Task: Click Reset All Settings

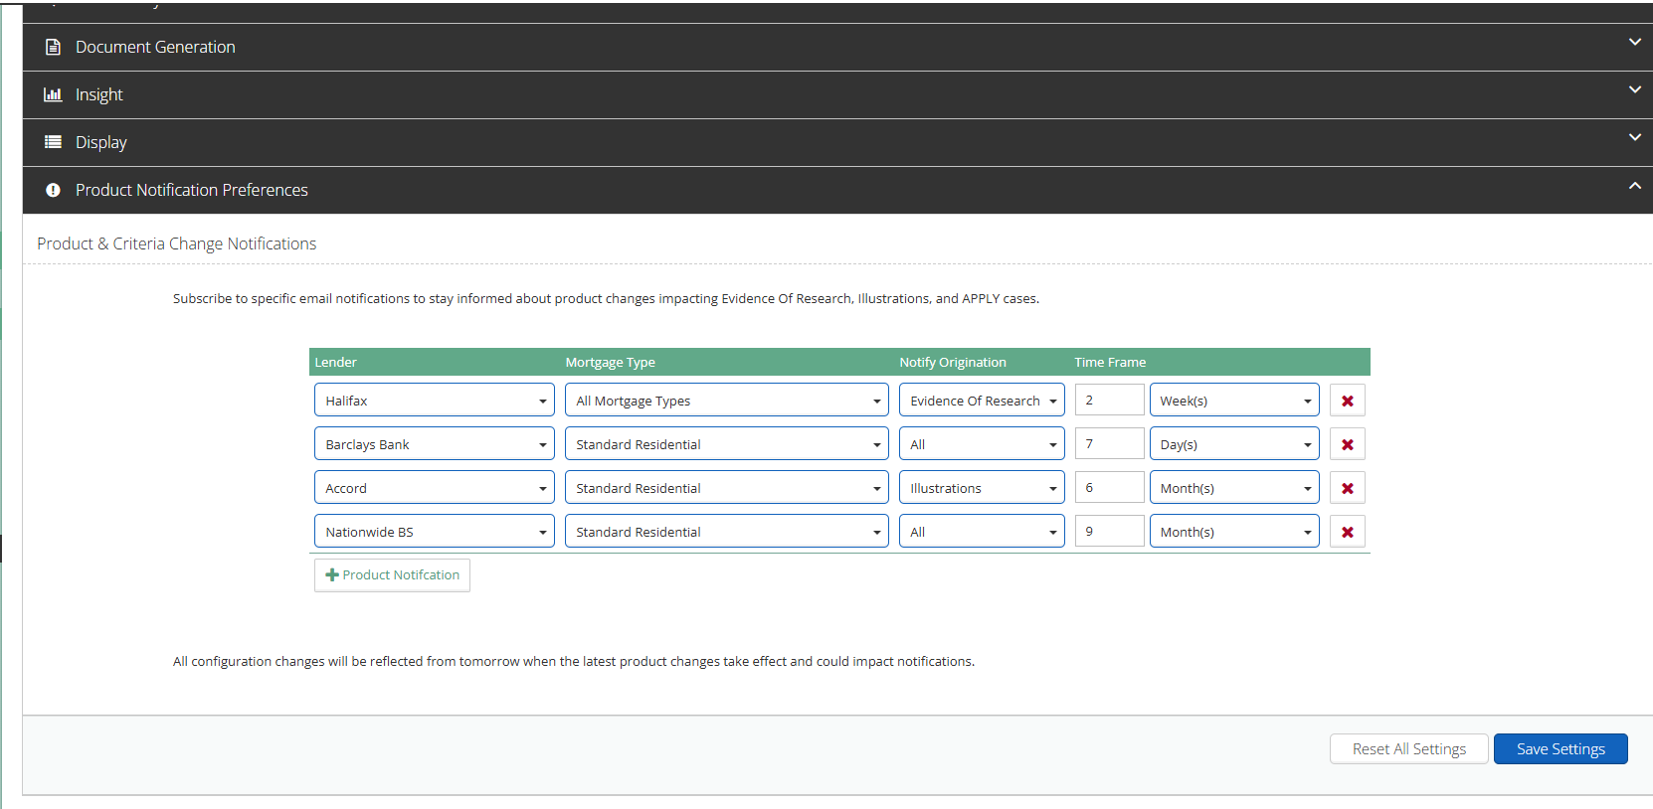Action: 1409,748
